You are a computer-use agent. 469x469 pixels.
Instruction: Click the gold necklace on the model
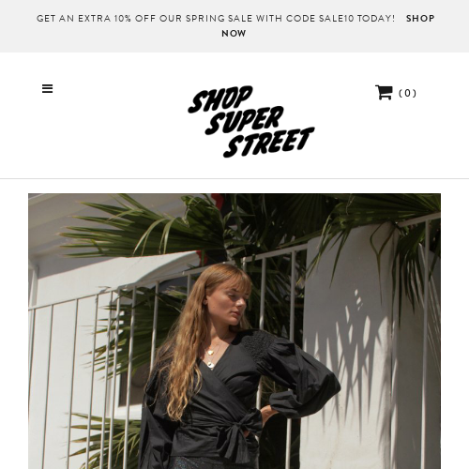[x=212, y=355]
